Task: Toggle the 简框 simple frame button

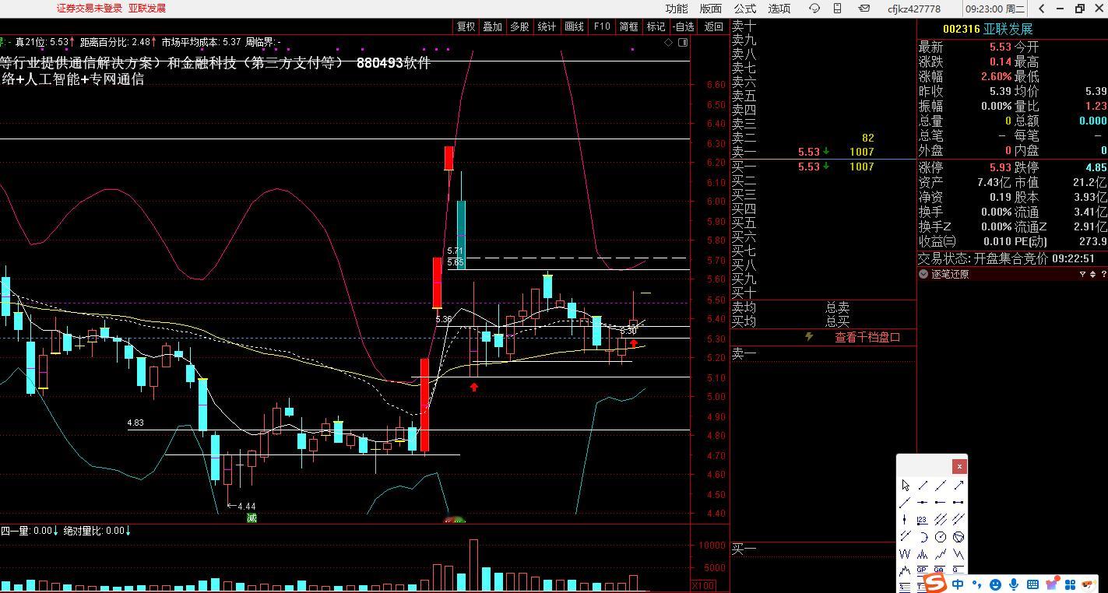Action: click(628, 26)
